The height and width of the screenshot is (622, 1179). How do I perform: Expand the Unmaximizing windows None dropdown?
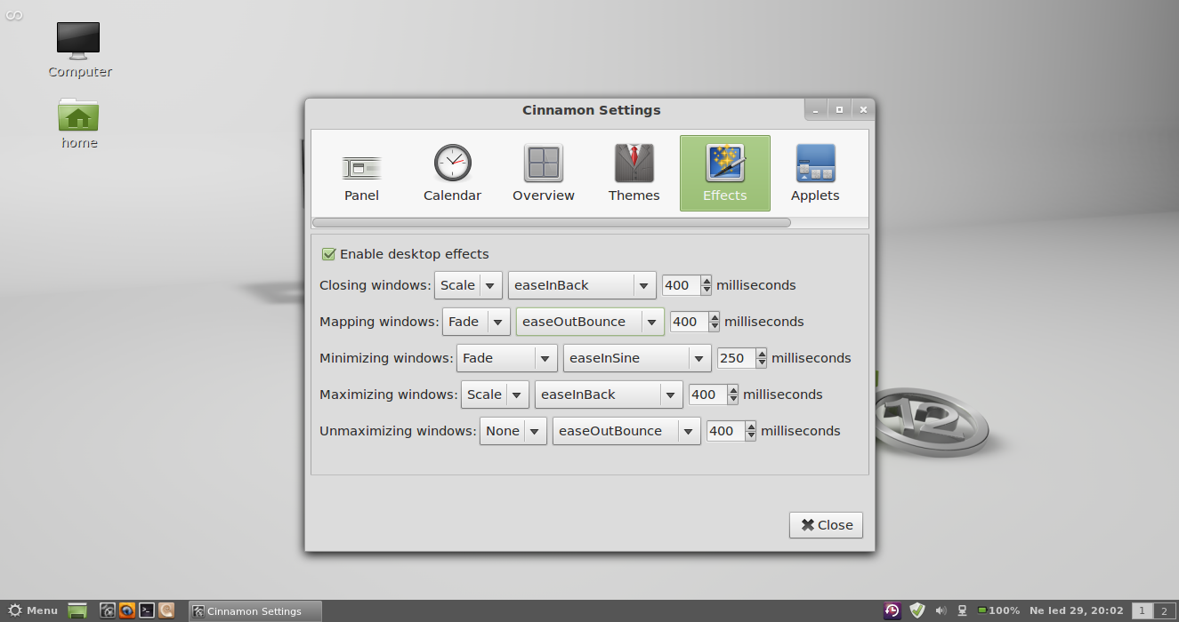click(x=513, y=431)
